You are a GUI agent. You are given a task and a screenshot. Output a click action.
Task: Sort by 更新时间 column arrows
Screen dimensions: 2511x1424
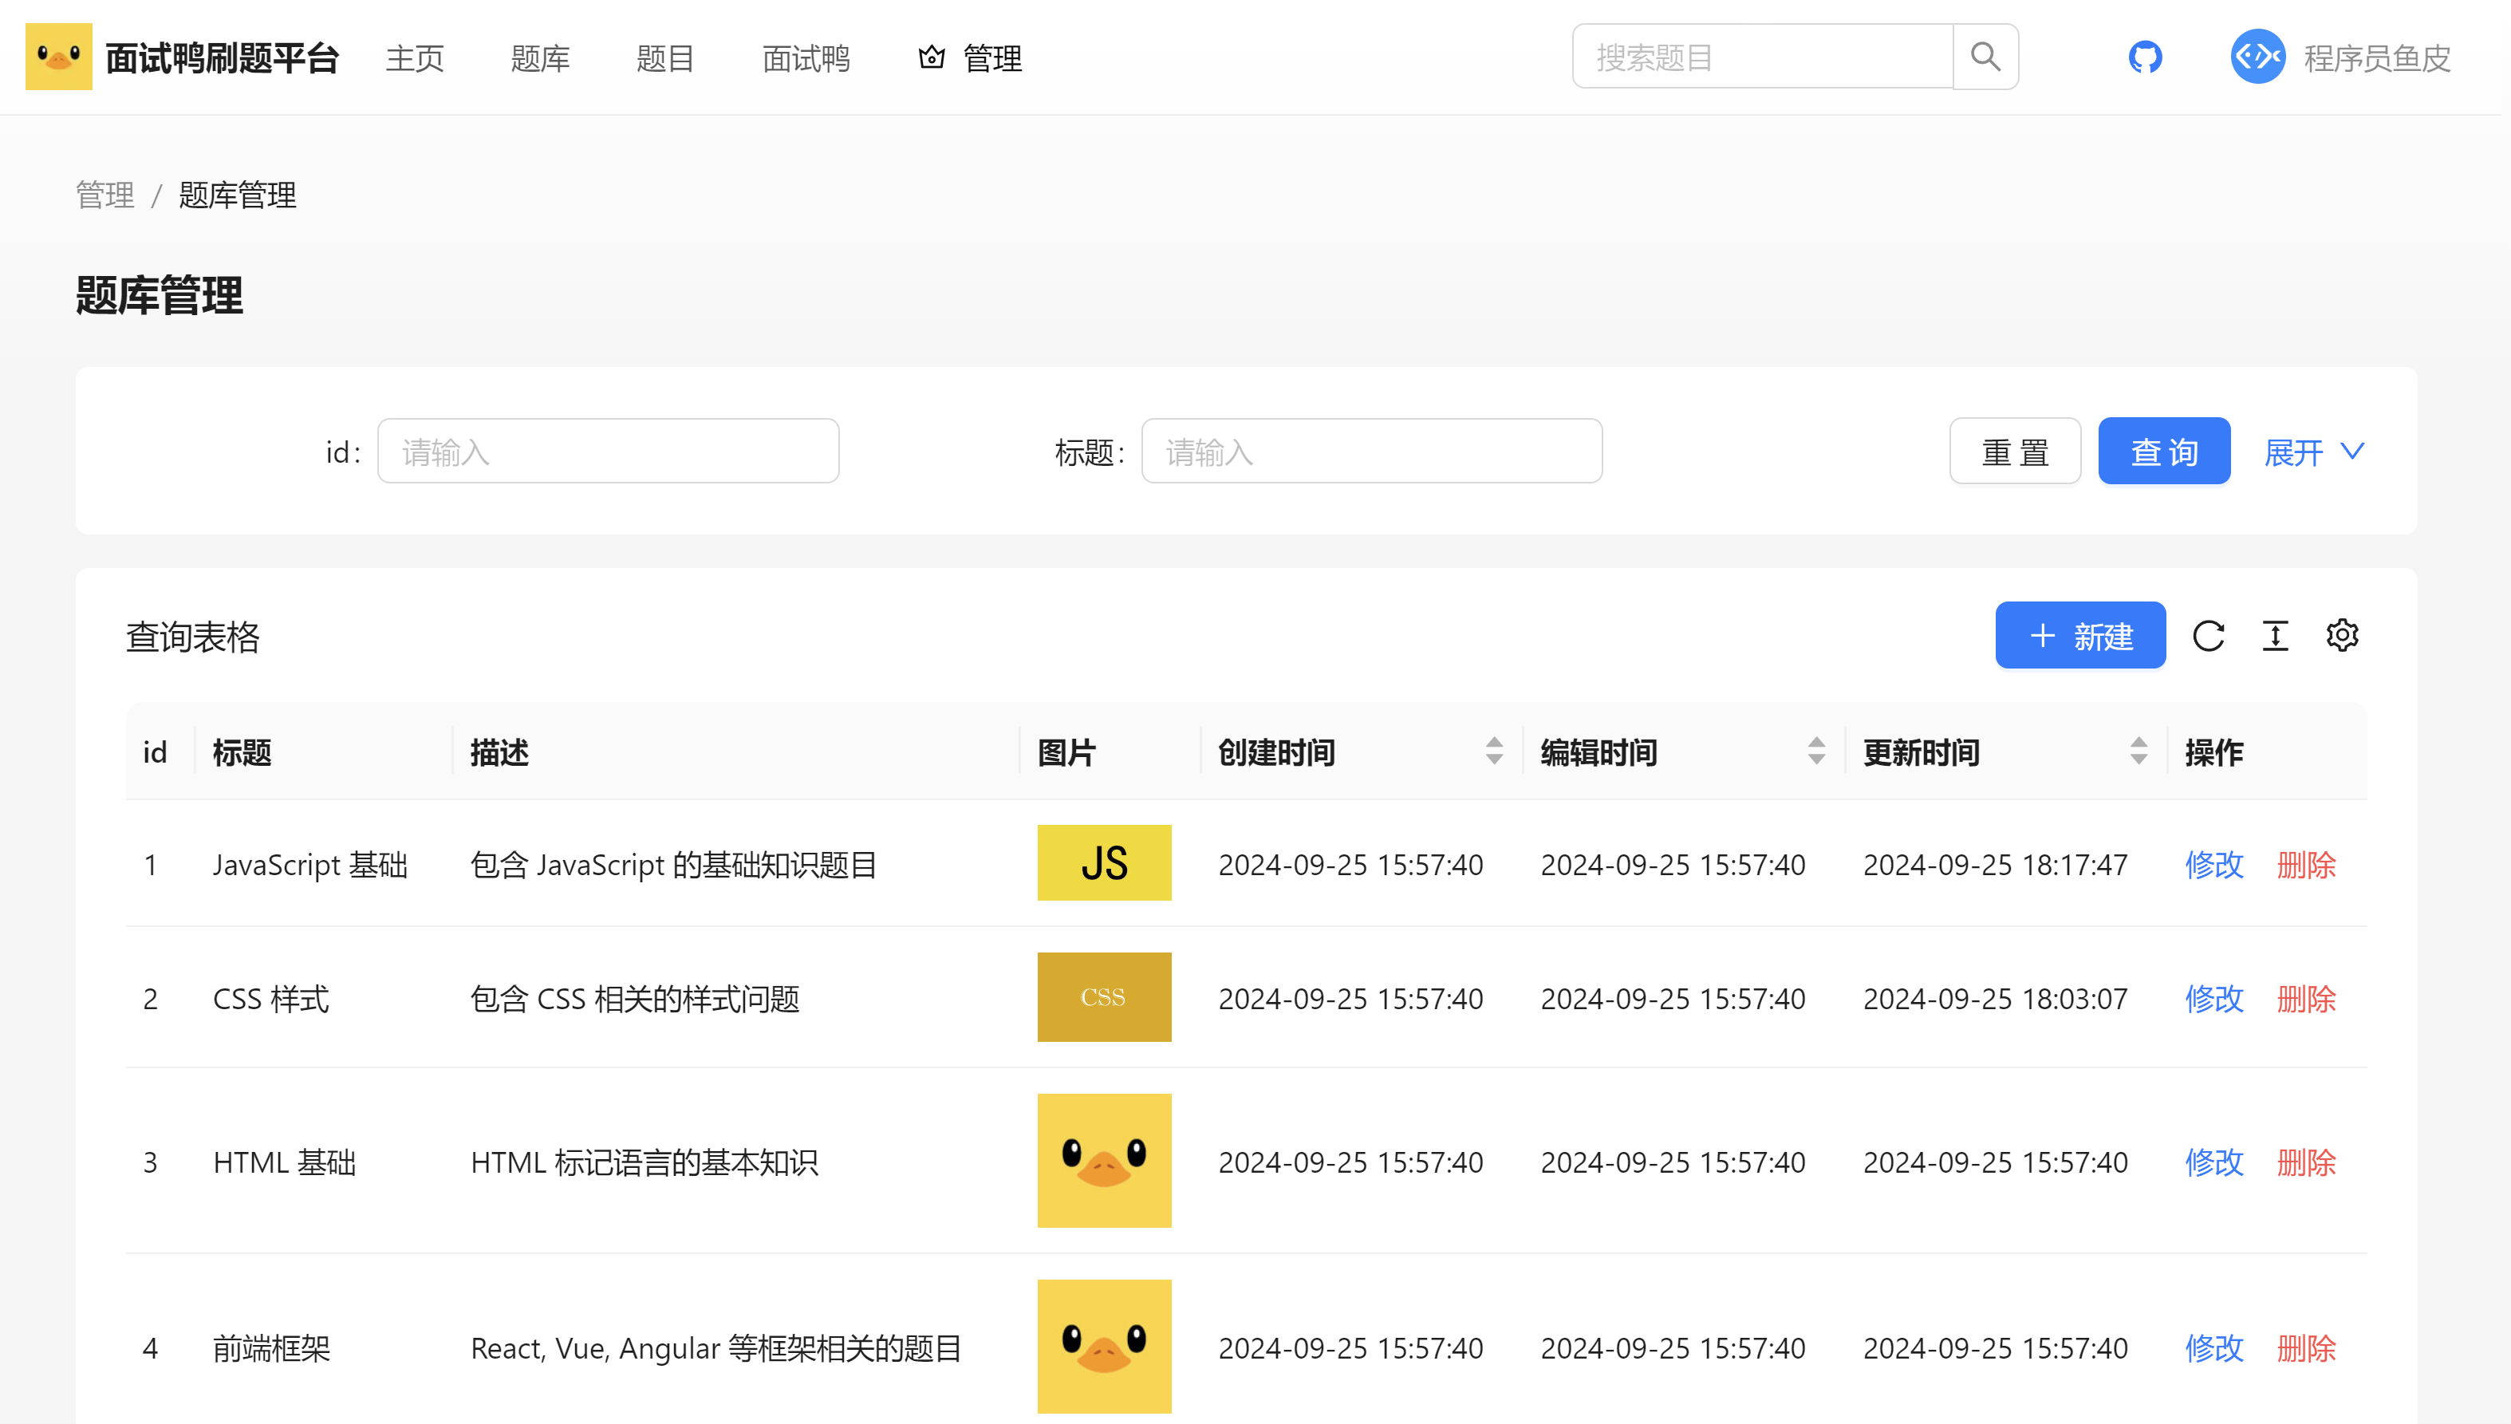(2138, 751)
